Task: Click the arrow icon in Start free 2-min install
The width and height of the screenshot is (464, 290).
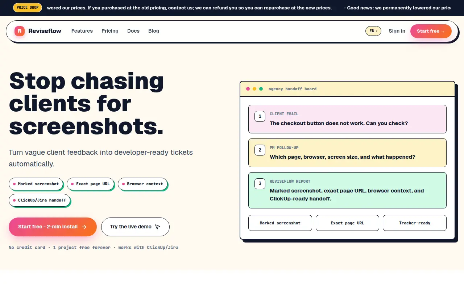Action: coord(84,227)
